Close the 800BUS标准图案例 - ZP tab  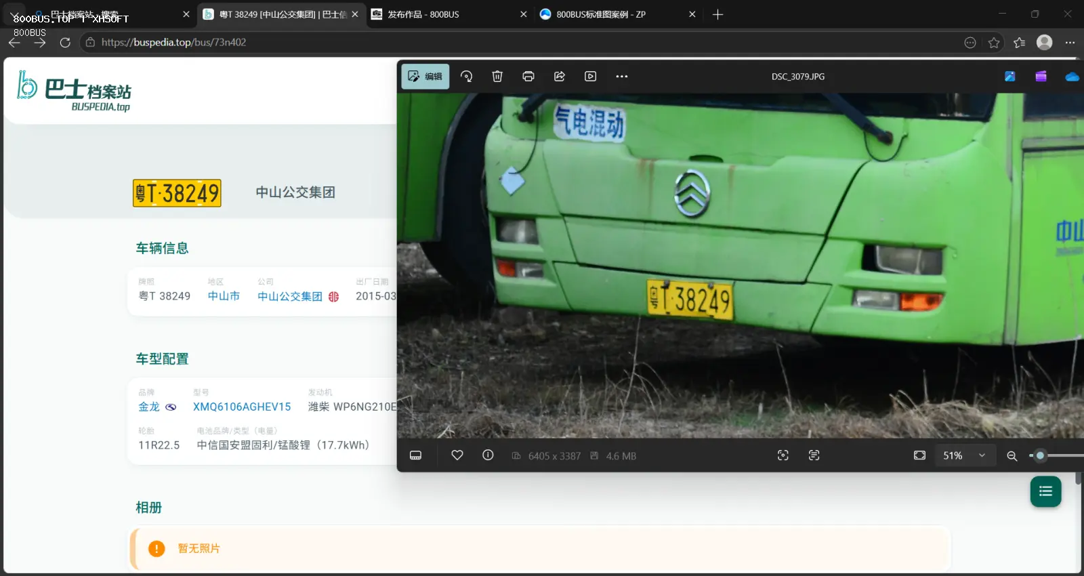click(x=692, y=14)
